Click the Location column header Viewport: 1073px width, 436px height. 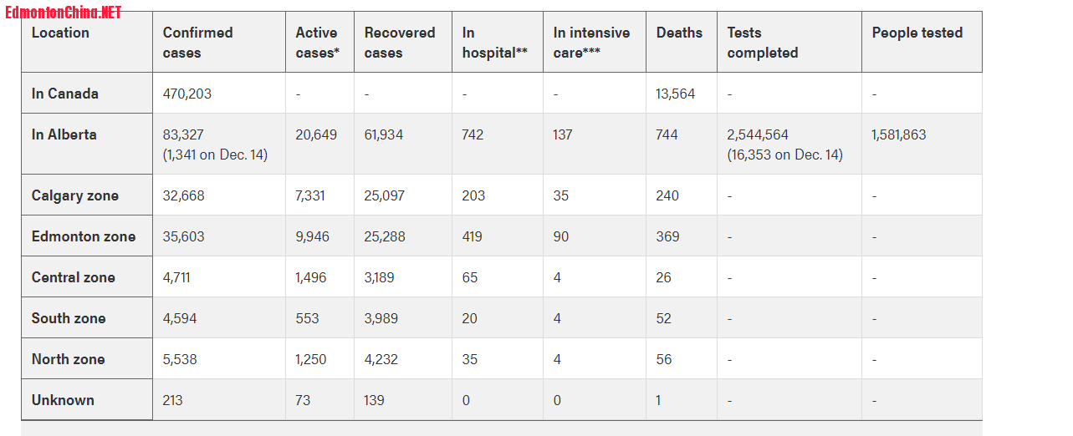pos(60,33)
